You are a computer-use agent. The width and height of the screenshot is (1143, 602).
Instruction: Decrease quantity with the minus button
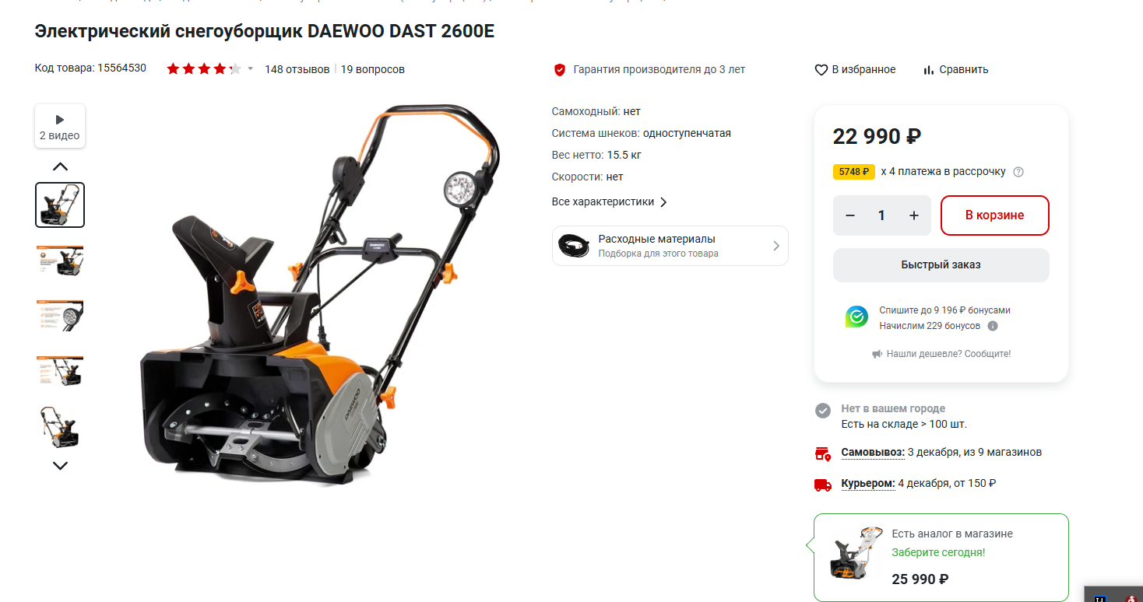pos(850,215)
